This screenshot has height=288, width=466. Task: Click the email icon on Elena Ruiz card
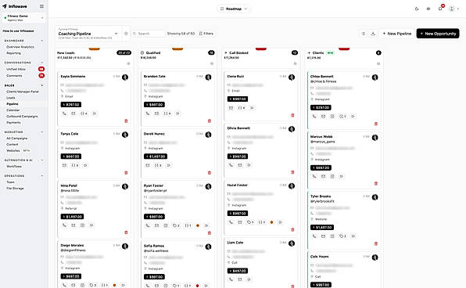point(231,108)
